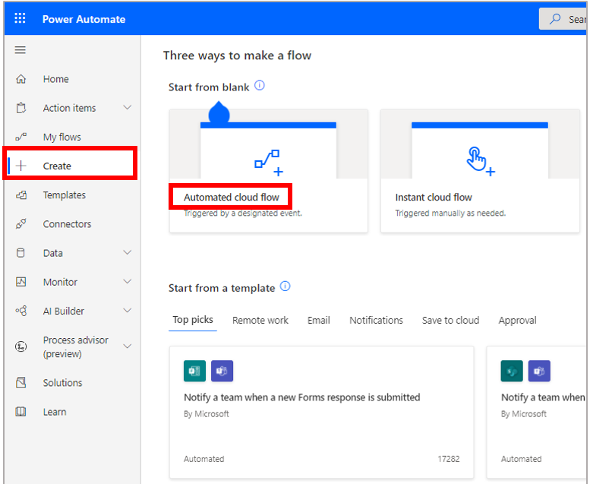Click Teams icon on Forms response template
Screen dimensions: 590x484
point(222,371)
